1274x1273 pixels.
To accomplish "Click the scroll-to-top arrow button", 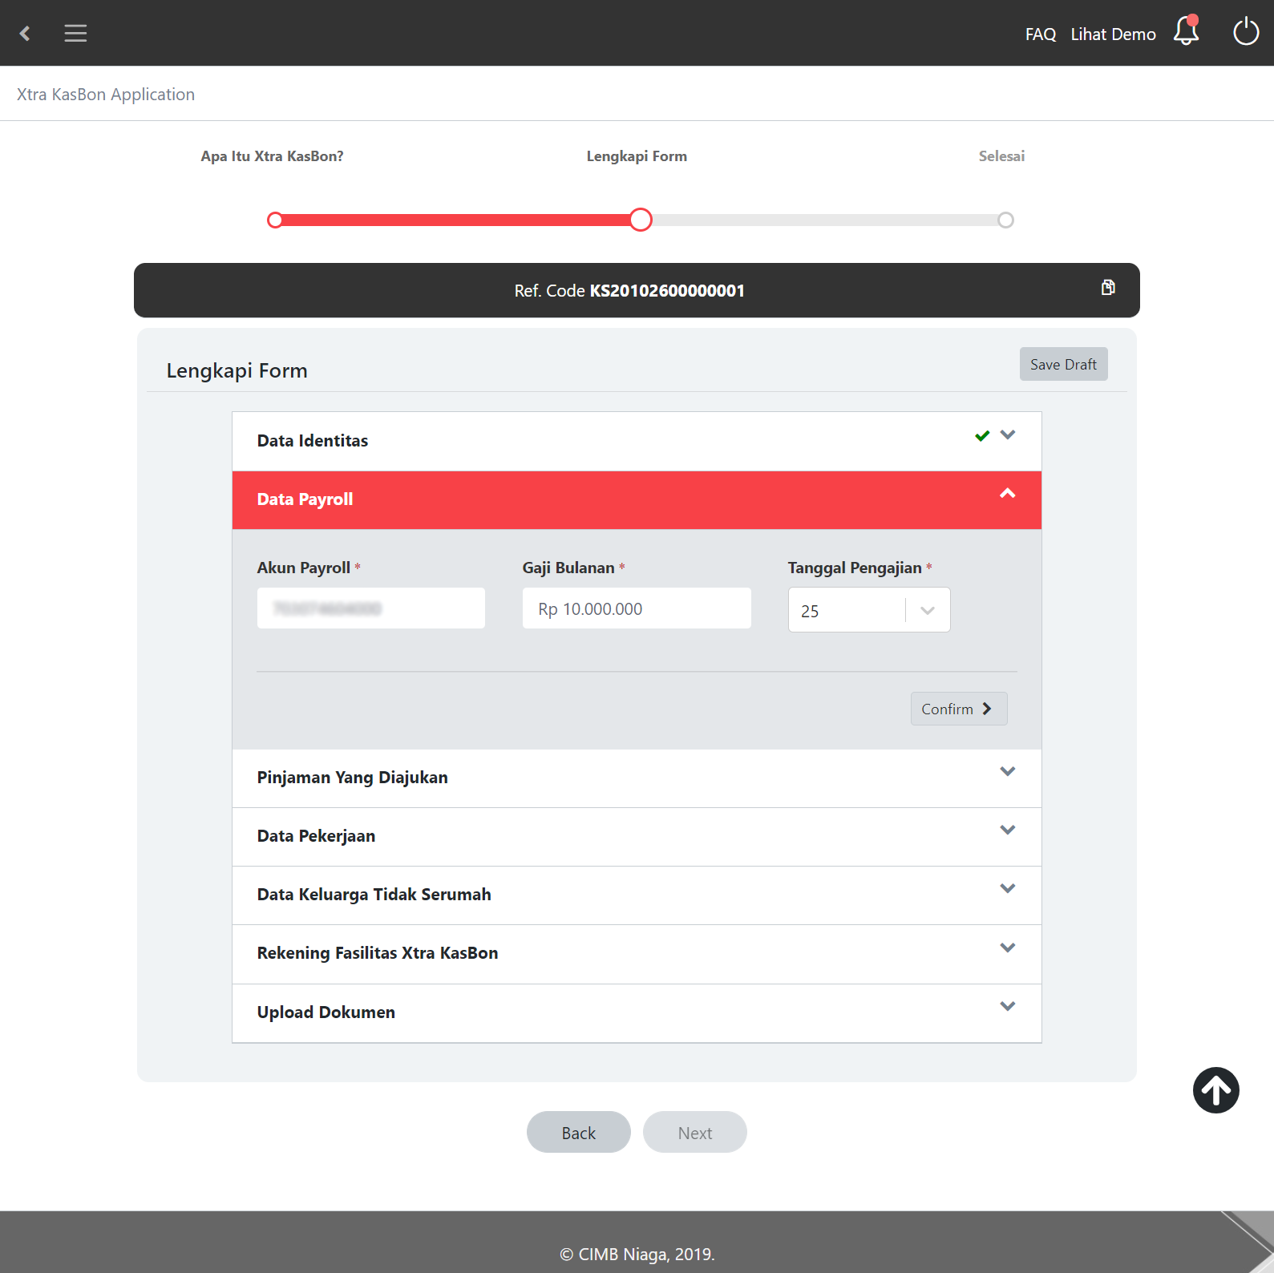I will point(1215,1090).
